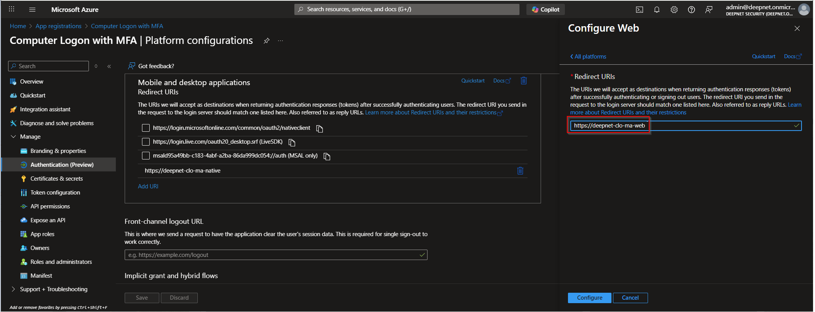The width and height of the screenshot is (815, 312).
Task: Collapse the Manage section in sidebar
Action: (x=13, y=137)
